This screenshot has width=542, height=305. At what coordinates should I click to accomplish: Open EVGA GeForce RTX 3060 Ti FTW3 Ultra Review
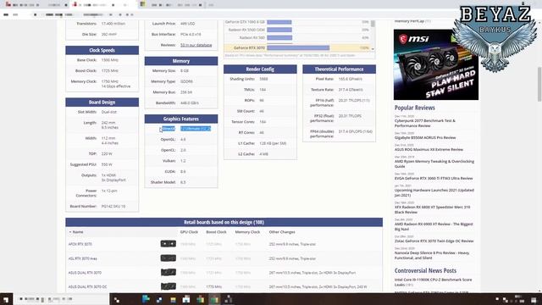(x=434, y=178)
